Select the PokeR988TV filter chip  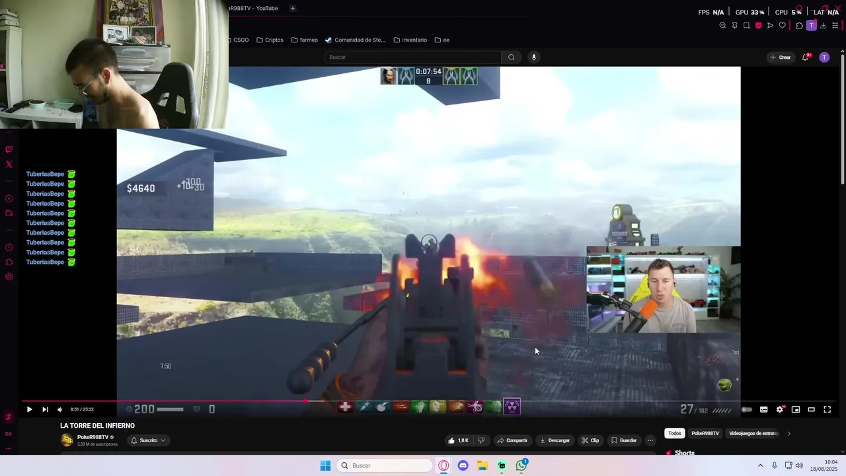click(x=705, y=434)
